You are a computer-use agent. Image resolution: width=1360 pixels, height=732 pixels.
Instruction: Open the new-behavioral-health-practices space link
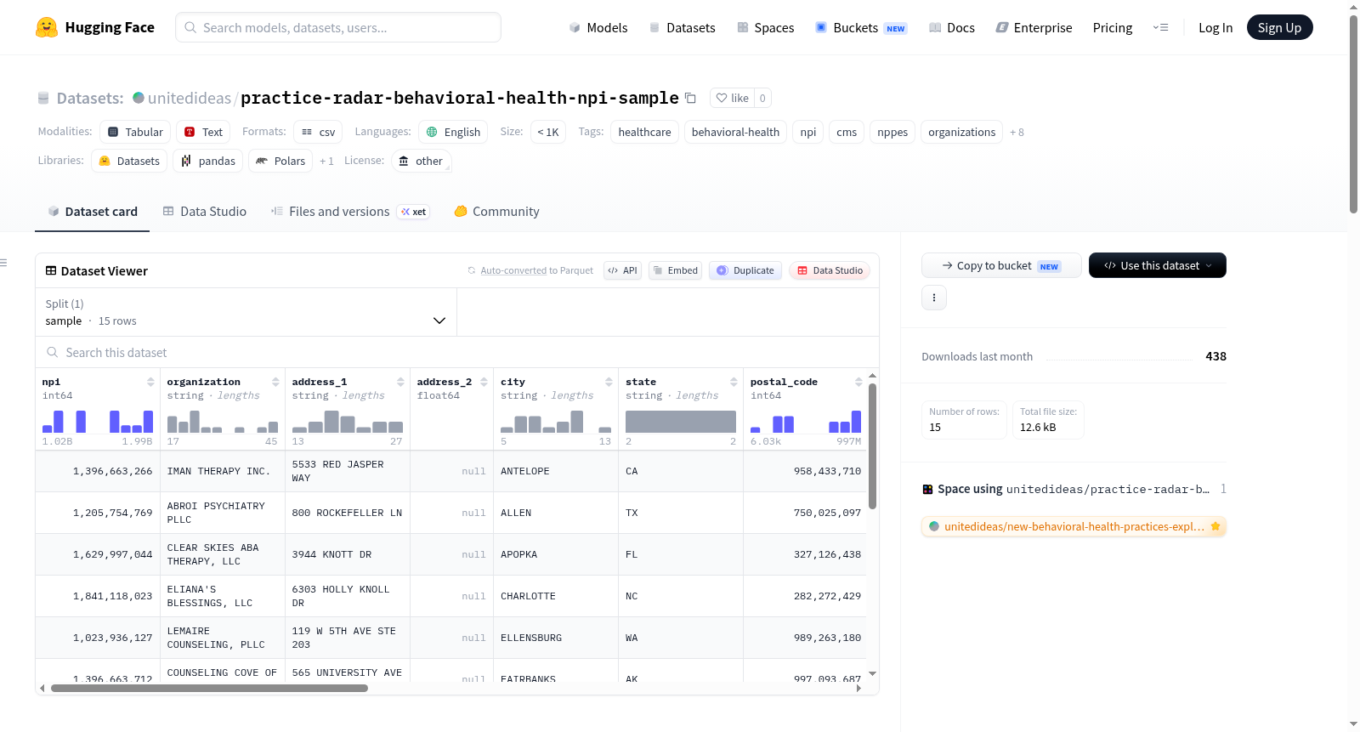point(1074,526)
